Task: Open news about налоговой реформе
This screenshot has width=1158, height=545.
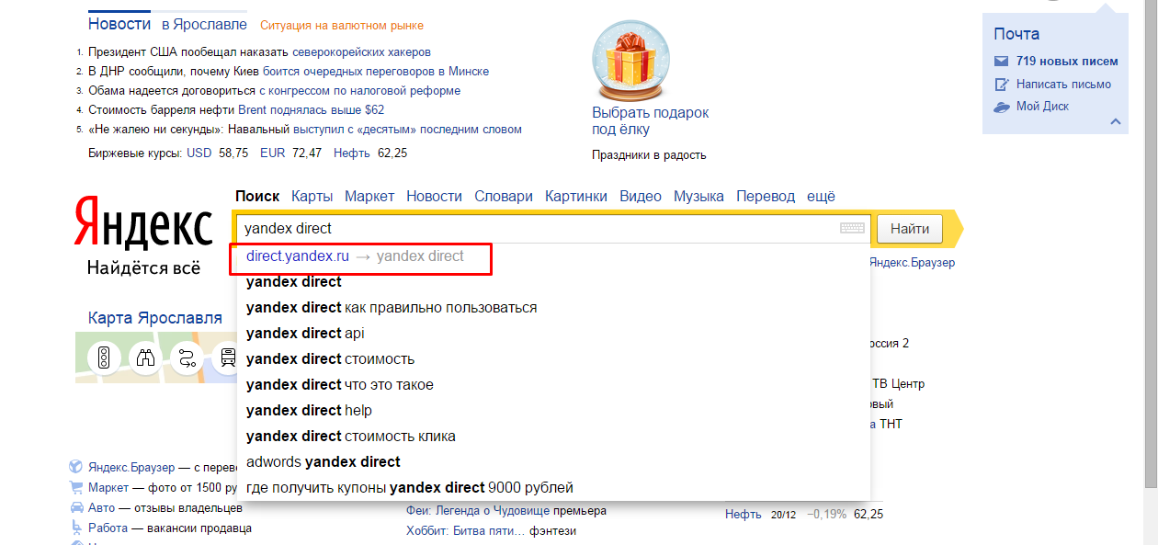Action: click(x=359, y=91)
